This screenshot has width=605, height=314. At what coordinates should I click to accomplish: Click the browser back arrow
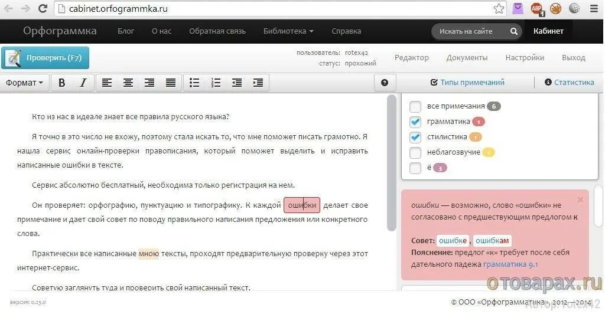click(8, 8)
